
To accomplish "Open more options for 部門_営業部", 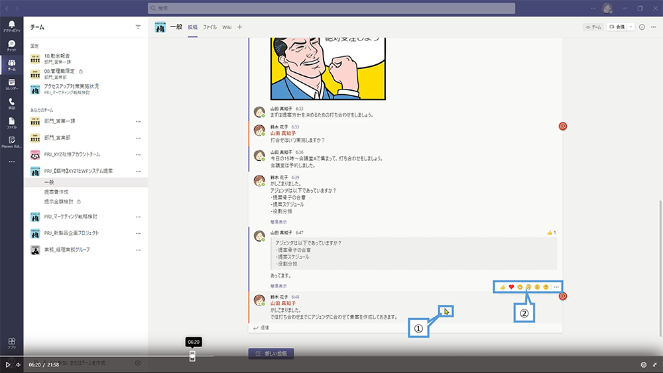I will (138, 138).
